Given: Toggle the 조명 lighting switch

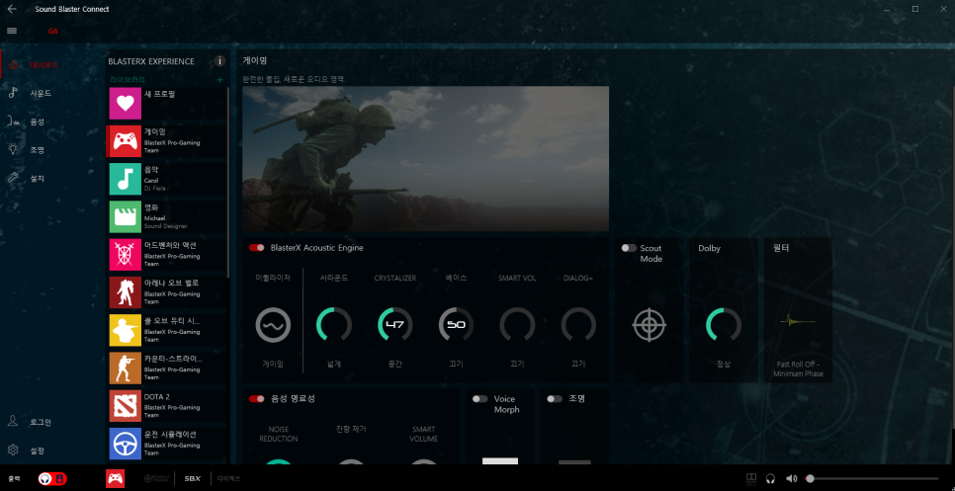Looking at the screenshot, I should pos(555,399).
